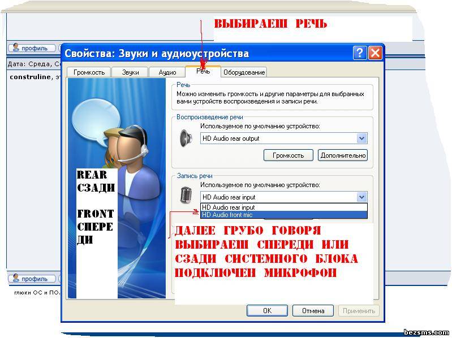Select the Речь tab
Viewport: 452px width, 338px height.
203,71
